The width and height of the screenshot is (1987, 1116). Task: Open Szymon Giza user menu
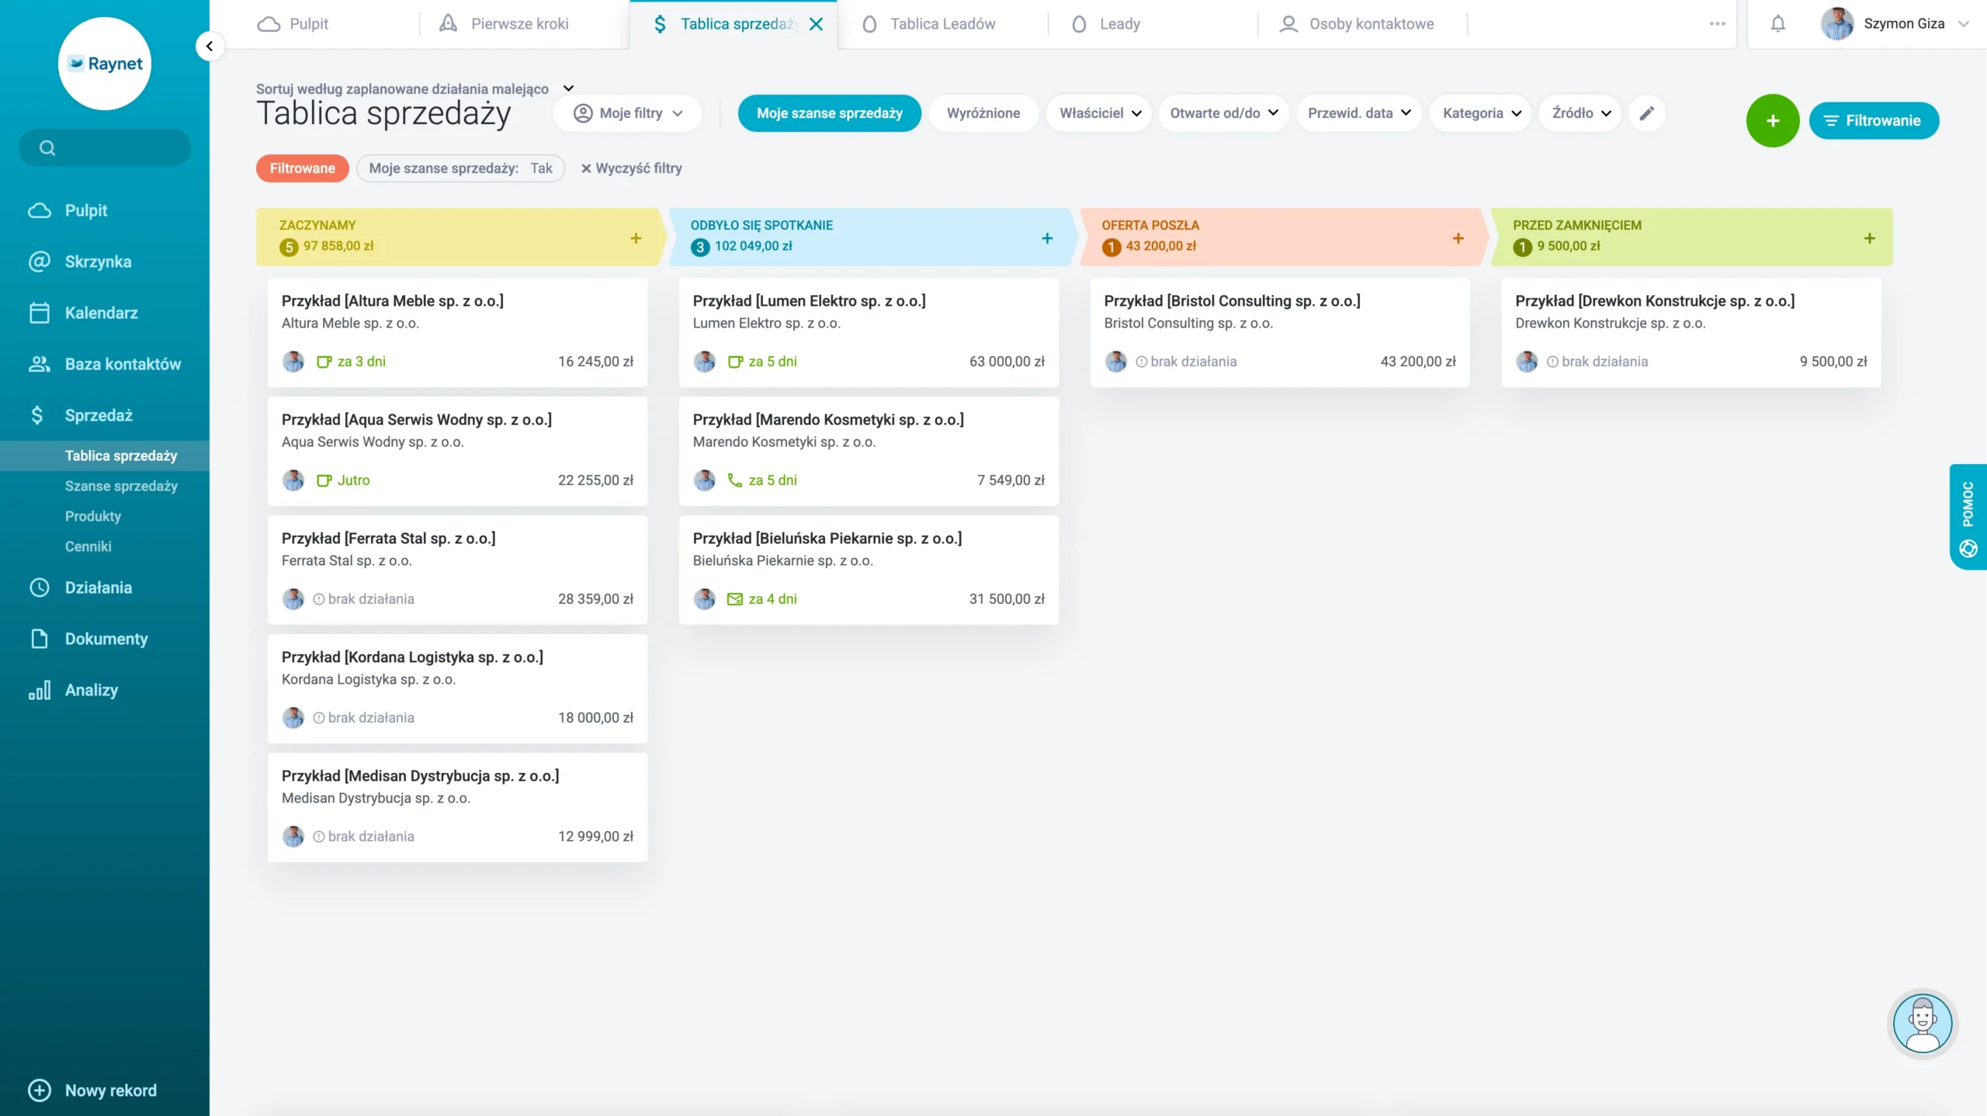1895,24
